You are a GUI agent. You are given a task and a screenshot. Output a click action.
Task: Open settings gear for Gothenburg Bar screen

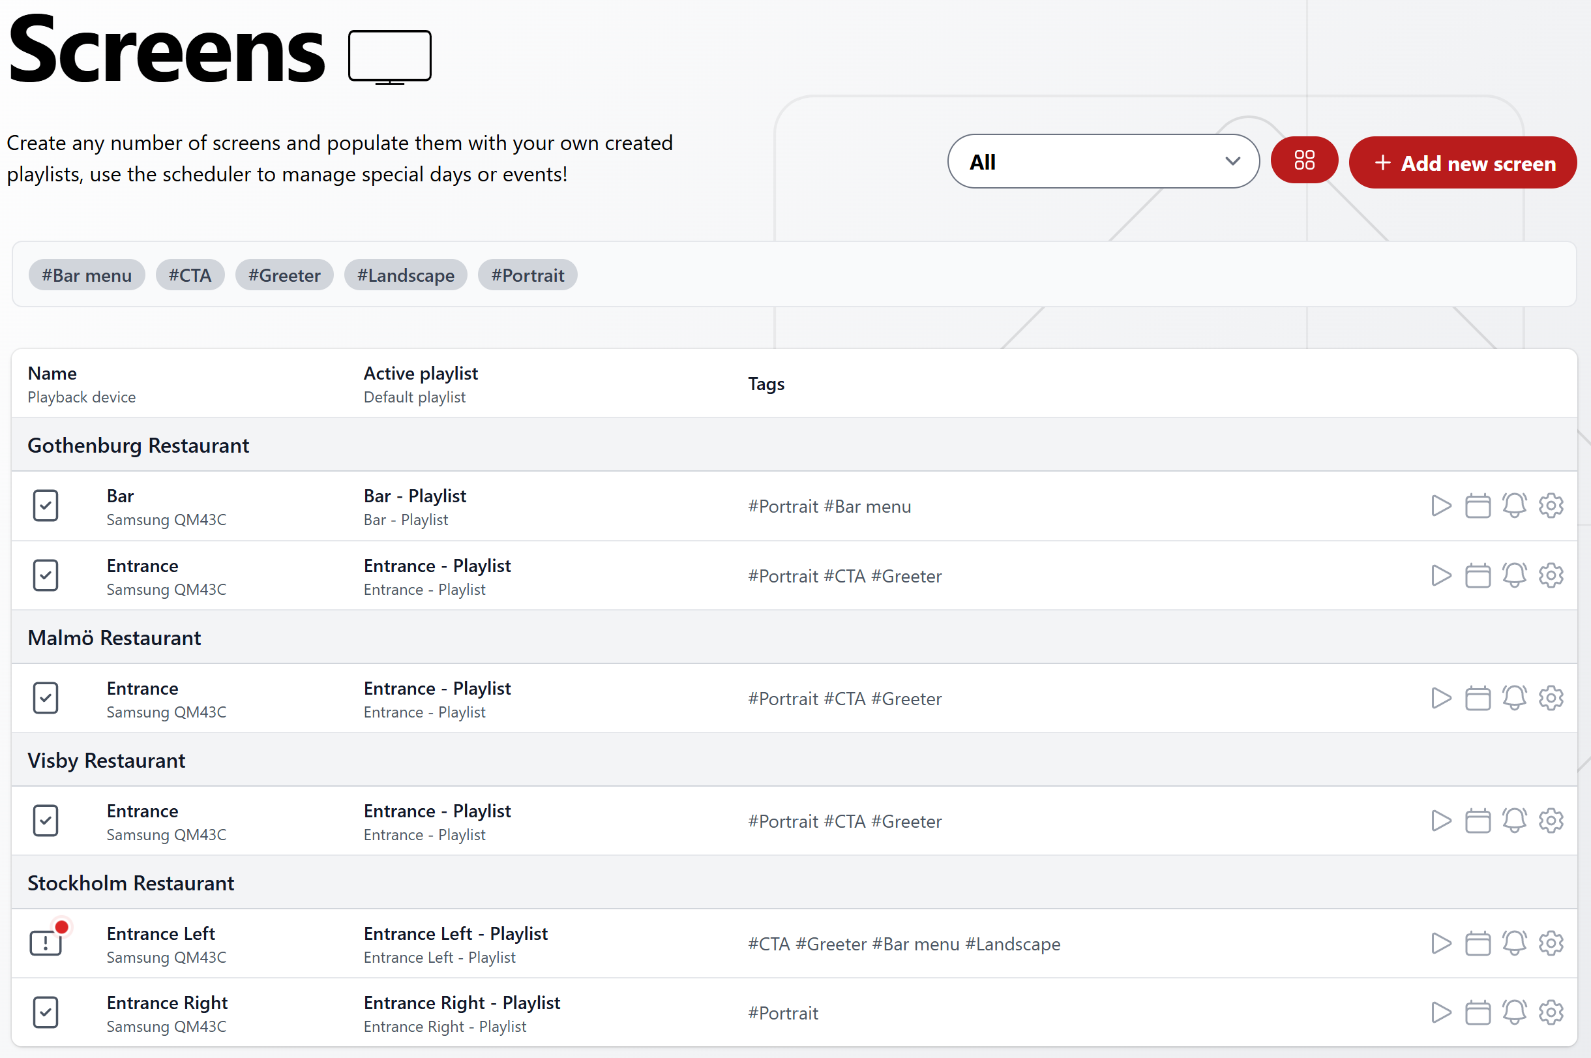(1551, 506)
